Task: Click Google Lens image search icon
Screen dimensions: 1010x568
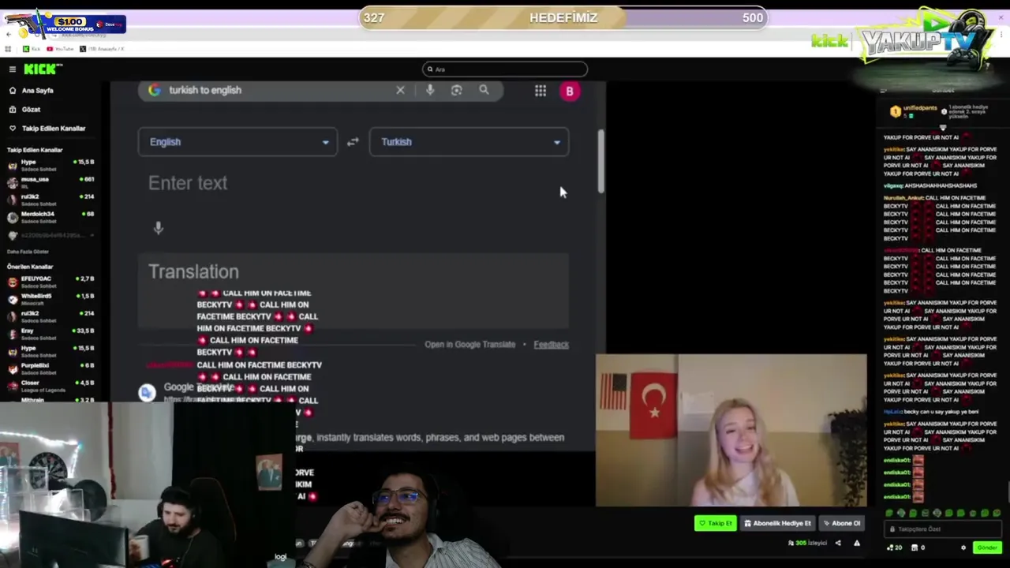Action: point(456,90)
